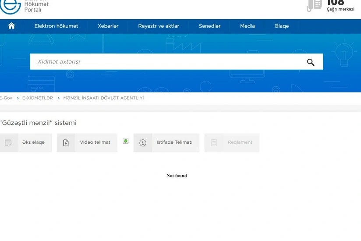The image size is (361, 241).
Task: Open the Əlaqə contact page
Action: [x=281, y=26]
